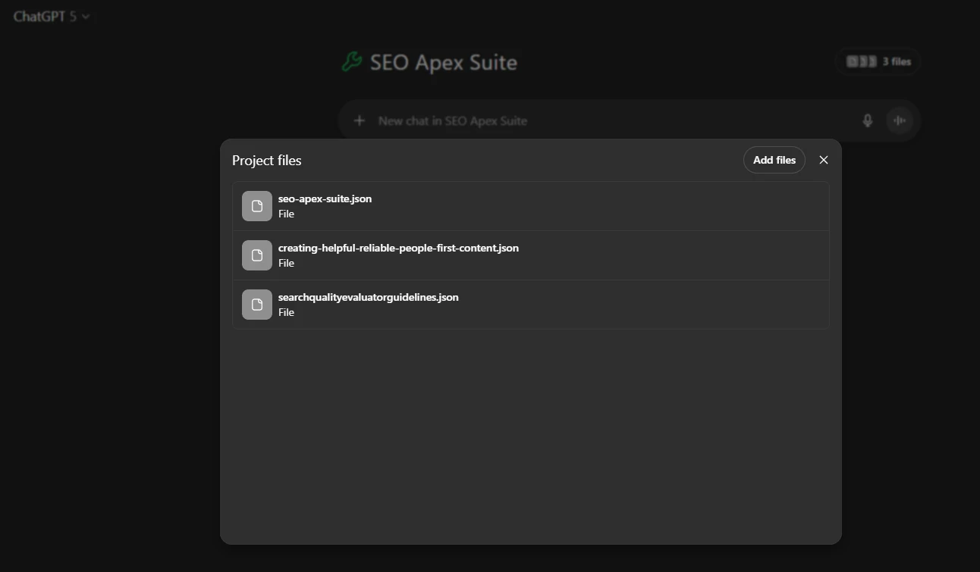980x572 pixels.
Task: Activate the microphone dictation icon
Action: pyautogui.click(x=868, y=120)
